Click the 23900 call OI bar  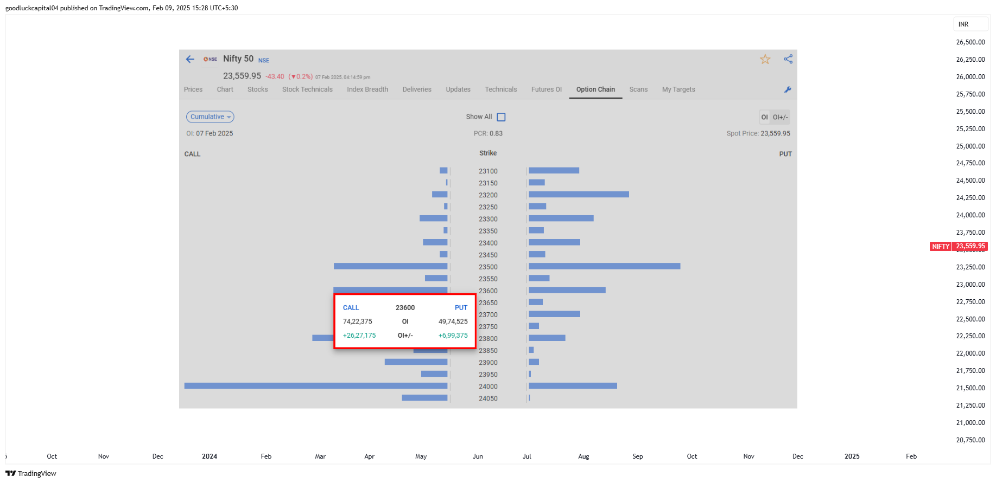416,362
